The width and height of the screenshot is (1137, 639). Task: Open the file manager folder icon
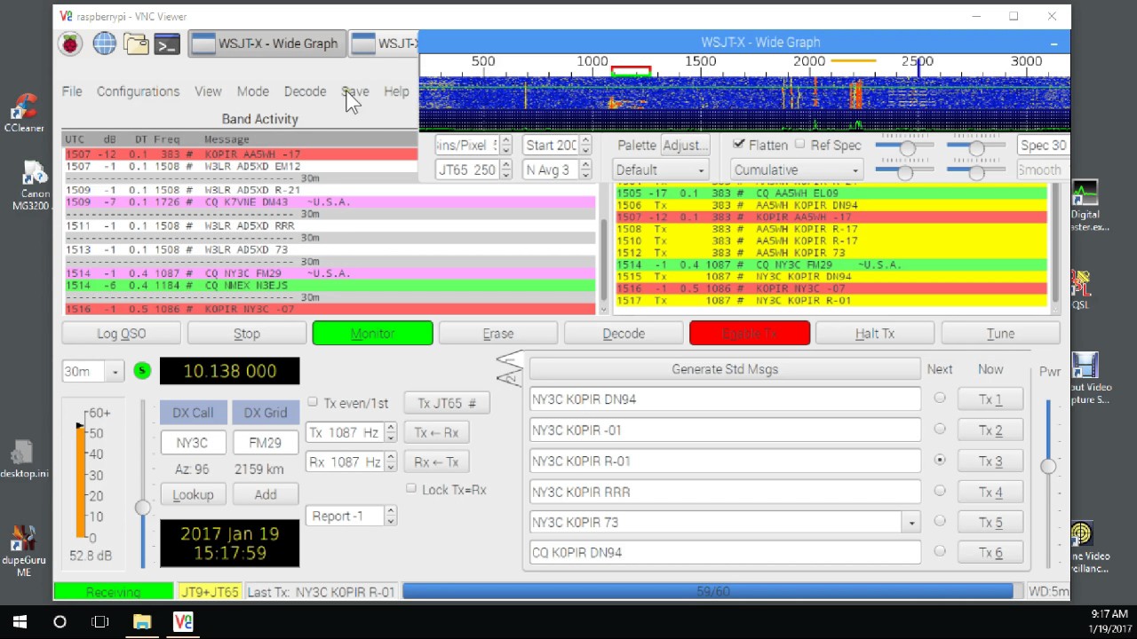[136, 43]
